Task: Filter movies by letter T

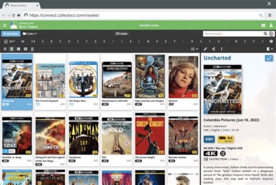Action: pyautogui.click(x=210, y=41)
